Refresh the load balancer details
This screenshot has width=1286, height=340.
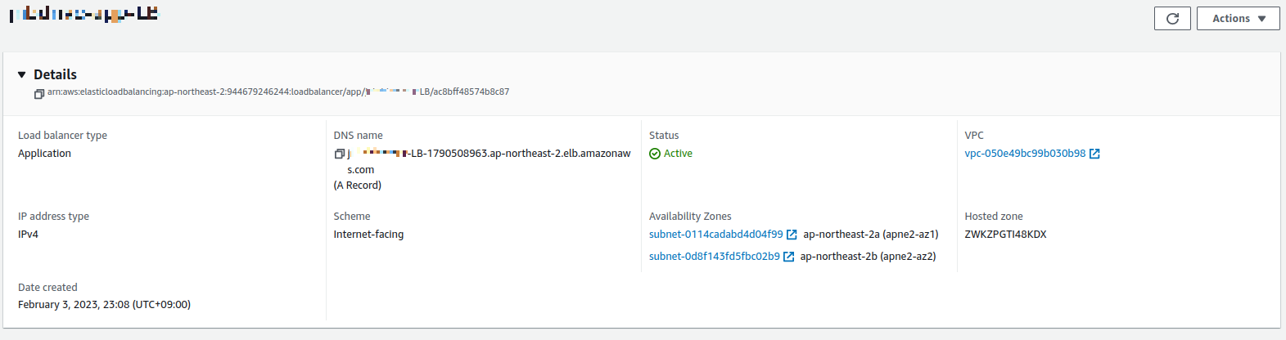tap(1172, 18)
